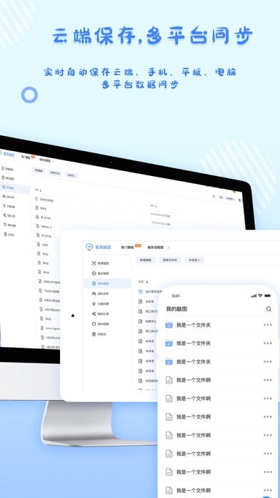Image resolution: width=280 pixels, height=498 pixels.
Task: Open 头脑风暴 in the tablet sidebar
Action: [101, 303]
